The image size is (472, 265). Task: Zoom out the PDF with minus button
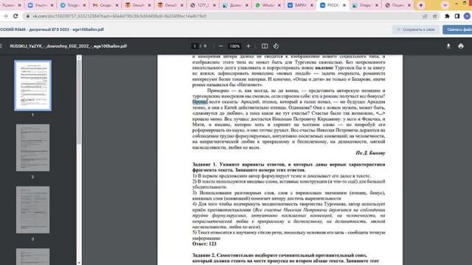click(x=221, y=46)
